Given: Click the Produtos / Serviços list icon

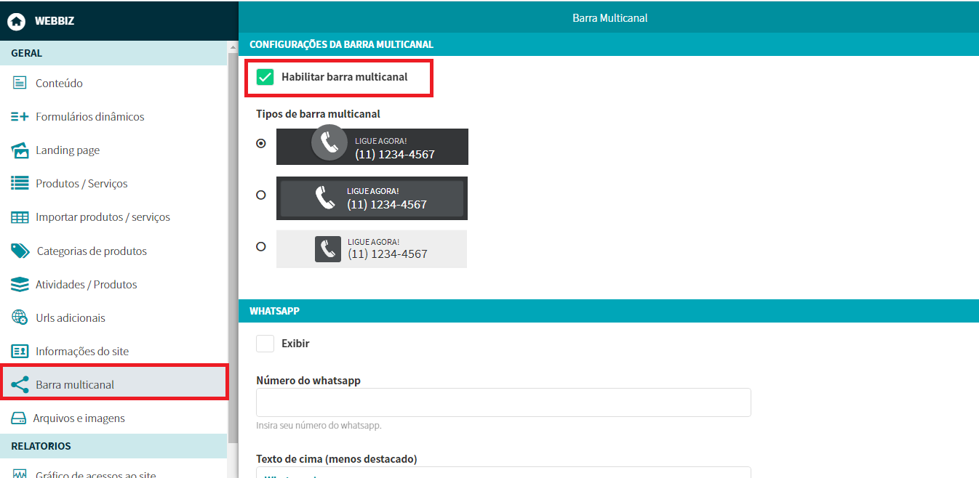Looking at the screenshot, I should [20, 184].
